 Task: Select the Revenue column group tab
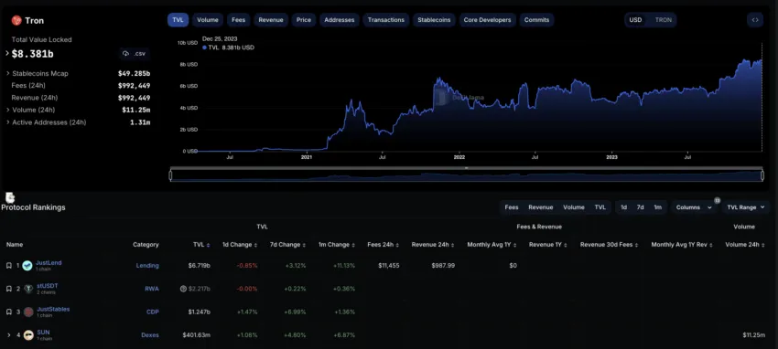(540, 207)
